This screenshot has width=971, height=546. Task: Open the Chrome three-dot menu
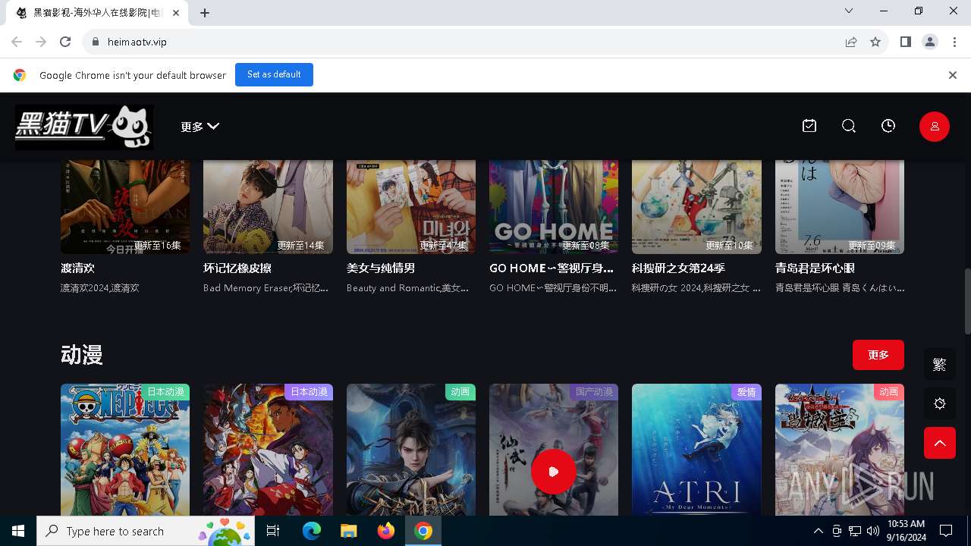pos(954,42)
